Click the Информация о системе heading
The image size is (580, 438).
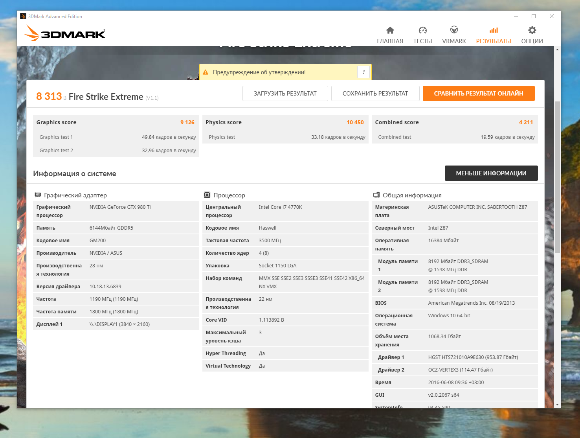(75, 174)
